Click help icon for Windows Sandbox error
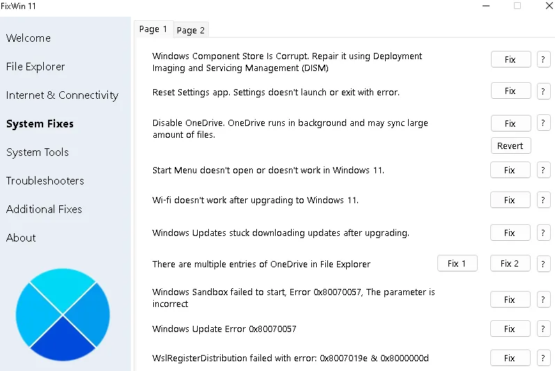The height and width of the screenshot is (371, 555). pos(543,299)
